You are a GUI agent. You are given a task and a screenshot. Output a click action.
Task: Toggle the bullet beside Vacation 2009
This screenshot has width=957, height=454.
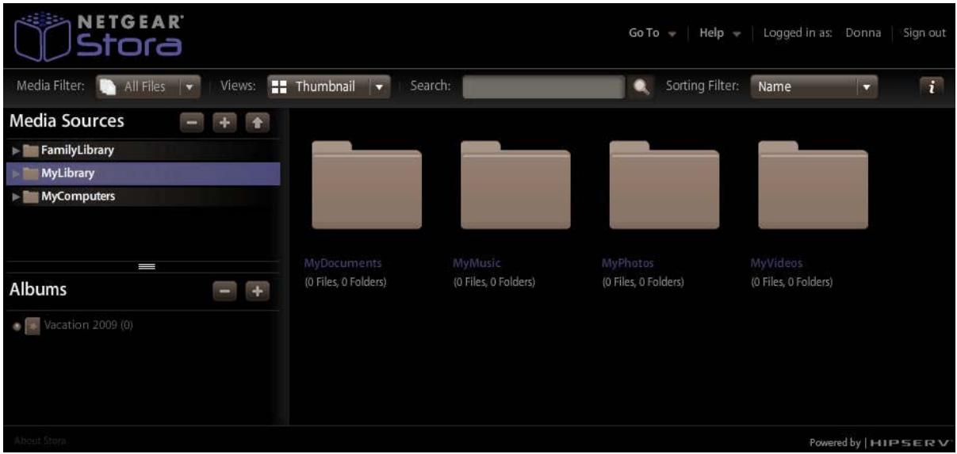point(17,326)
